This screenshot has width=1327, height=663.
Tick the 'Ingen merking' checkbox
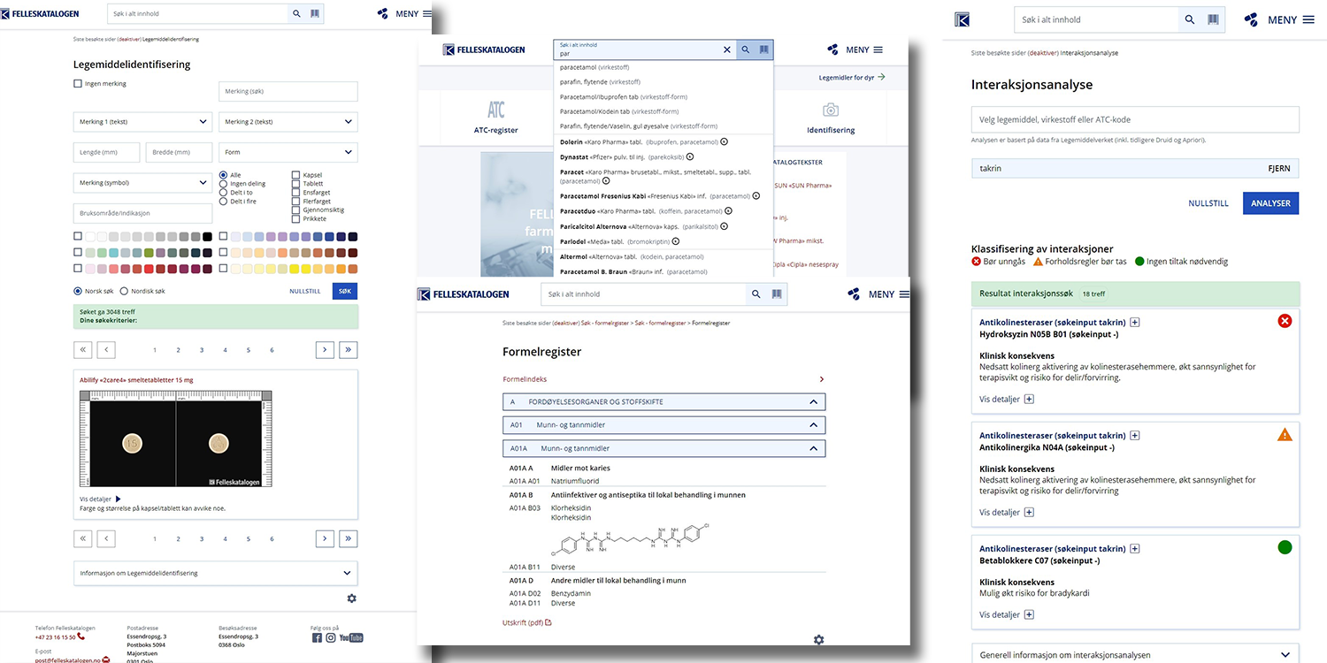tap(78, 84)
